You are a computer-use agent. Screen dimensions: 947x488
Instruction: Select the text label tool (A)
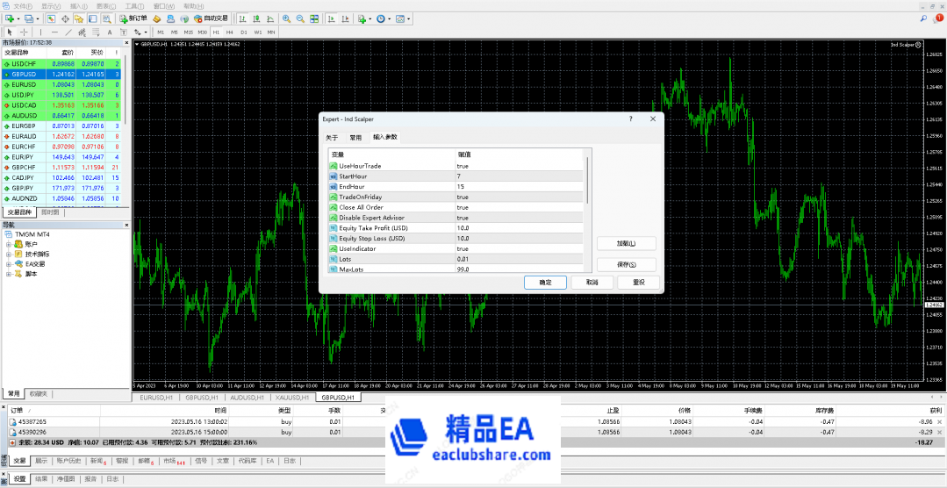coord(108,32)
